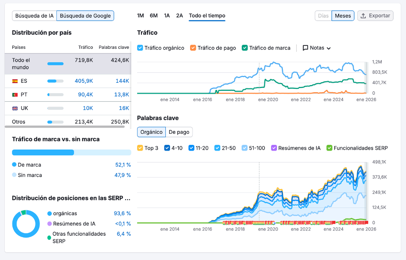Click the UK flag icon
Viewport: 406px width, 260px height.
15,108
